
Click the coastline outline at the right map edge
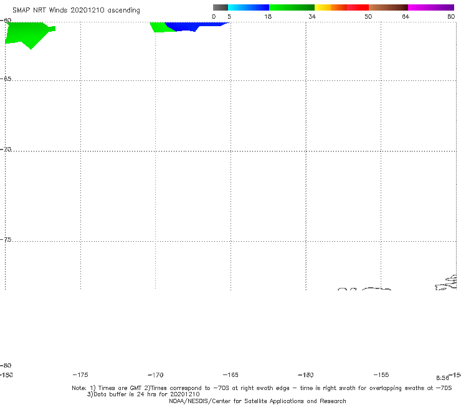(x=446, y=283)
